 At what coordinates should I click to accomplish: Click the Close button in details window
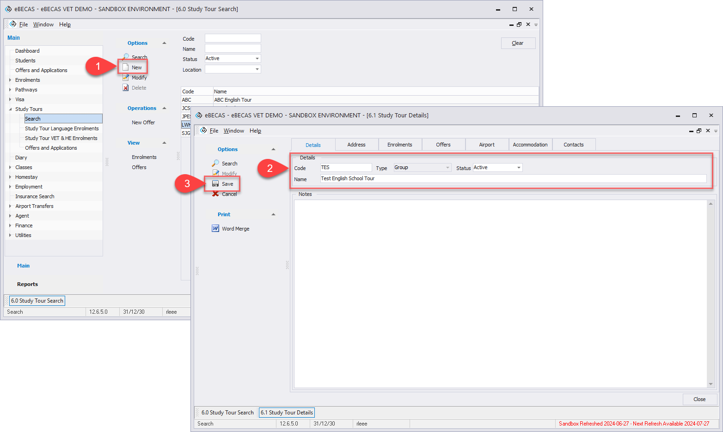tap(699, 399)
